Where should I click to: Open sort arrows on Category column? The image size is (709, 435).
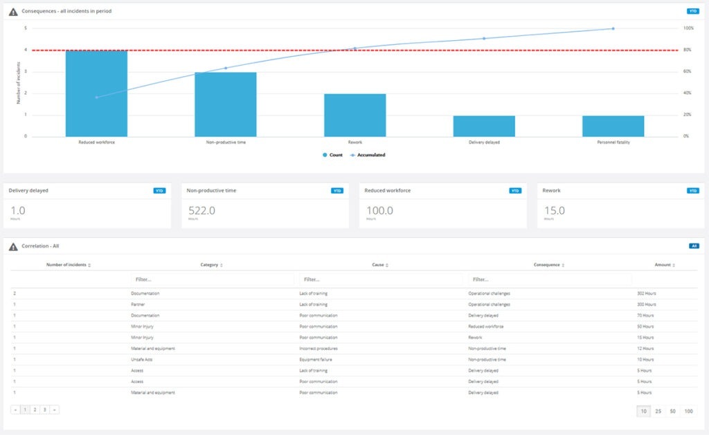point(223,265)
